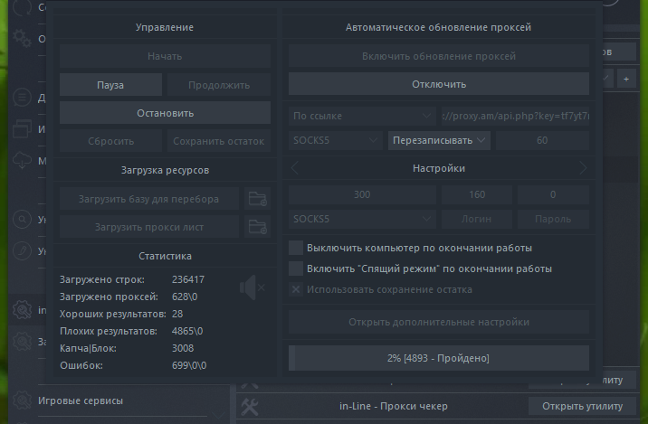The width and height of the screenshot is (648, 424).
Task: Click the in-Line - Прокси чекер row label
Action: (x=394, y=406)
